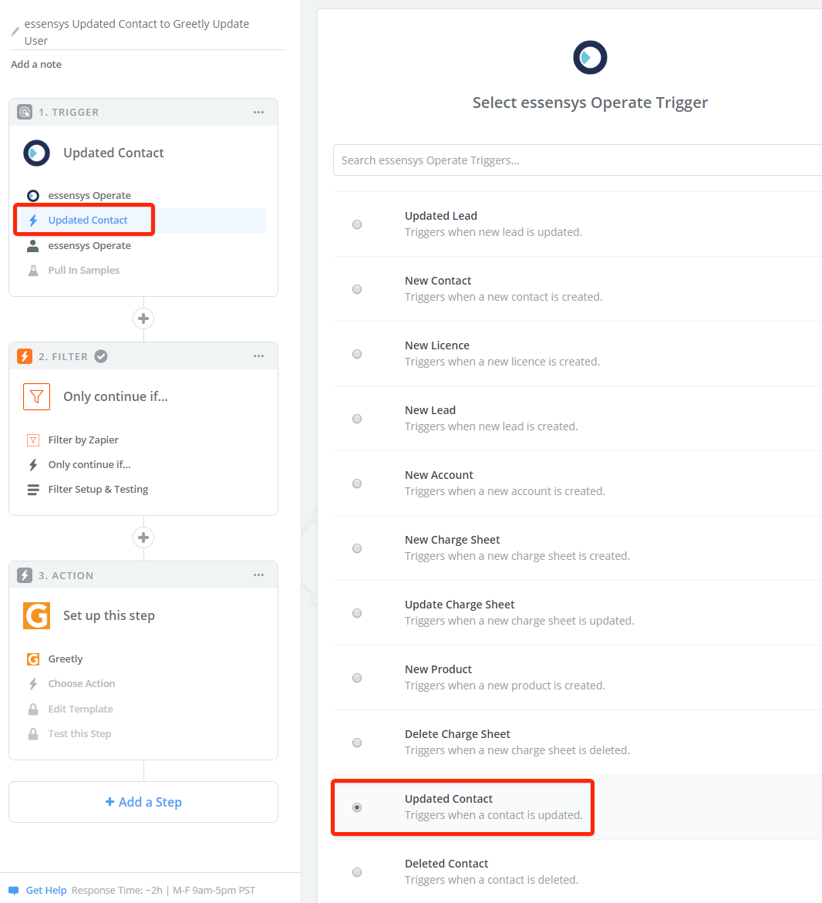Viewport: 822px width, 903px height.
Task: Click 'Triggers when a contact is deleted' description
Action: (491, 880)
